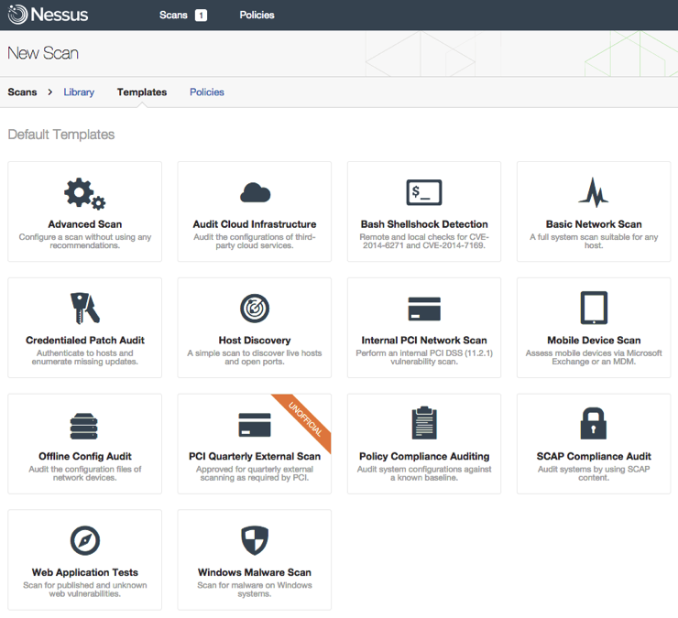Image resolution: width=678 pixels, height=618 pixels.
Task: Click the Default Templates heading
Action: (61, 135)
